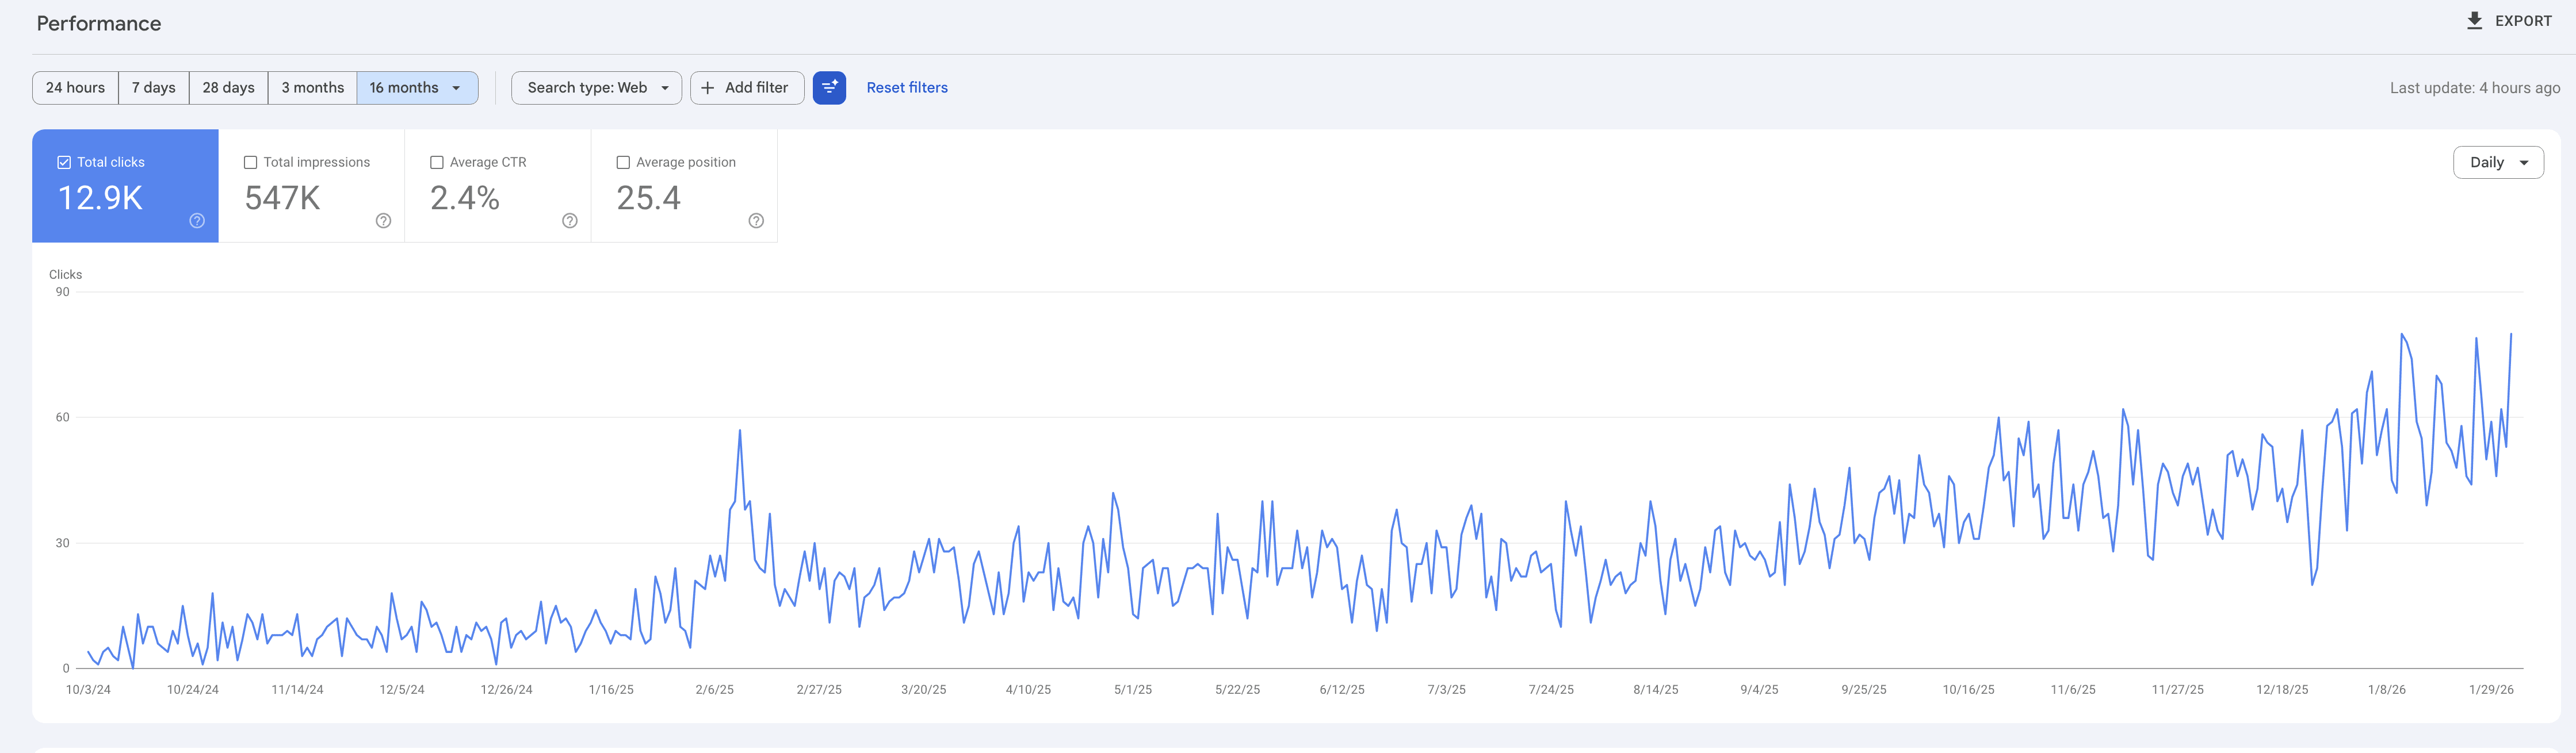The width and height of the screenshot is (2576, 753).
Task: Enable the Total impressions checkbox
Action: click(x=251, y=163)
